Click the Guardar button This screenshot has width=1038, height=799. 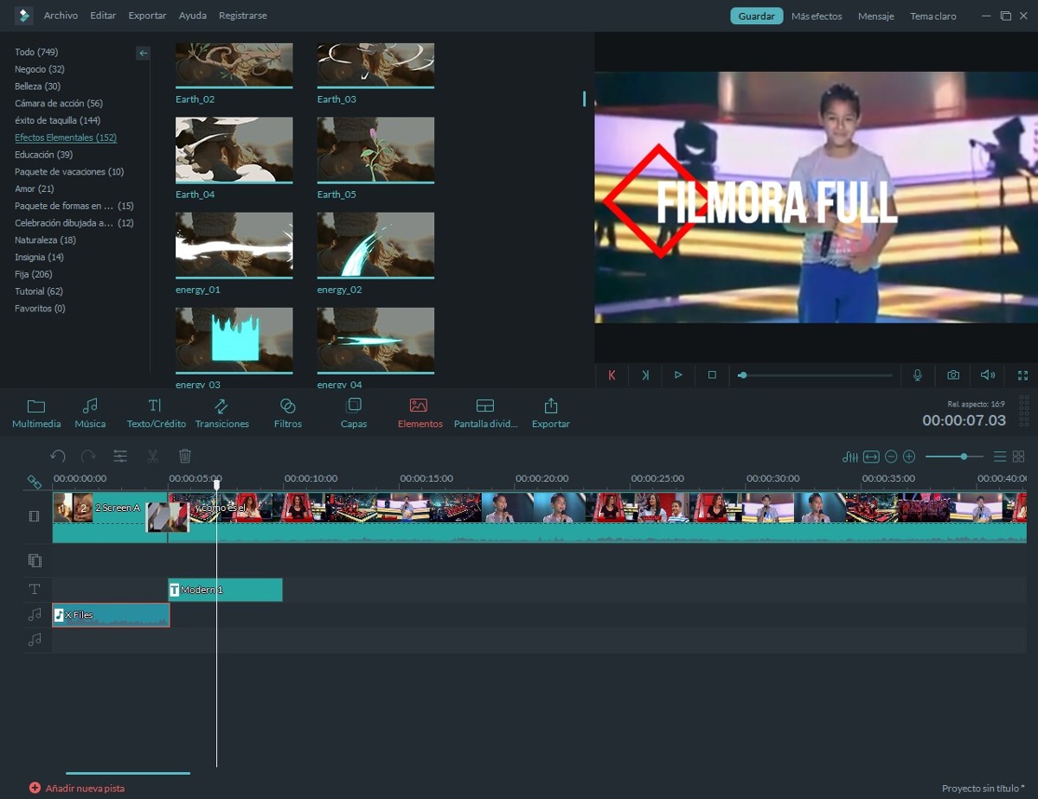[x=756, y=16]
